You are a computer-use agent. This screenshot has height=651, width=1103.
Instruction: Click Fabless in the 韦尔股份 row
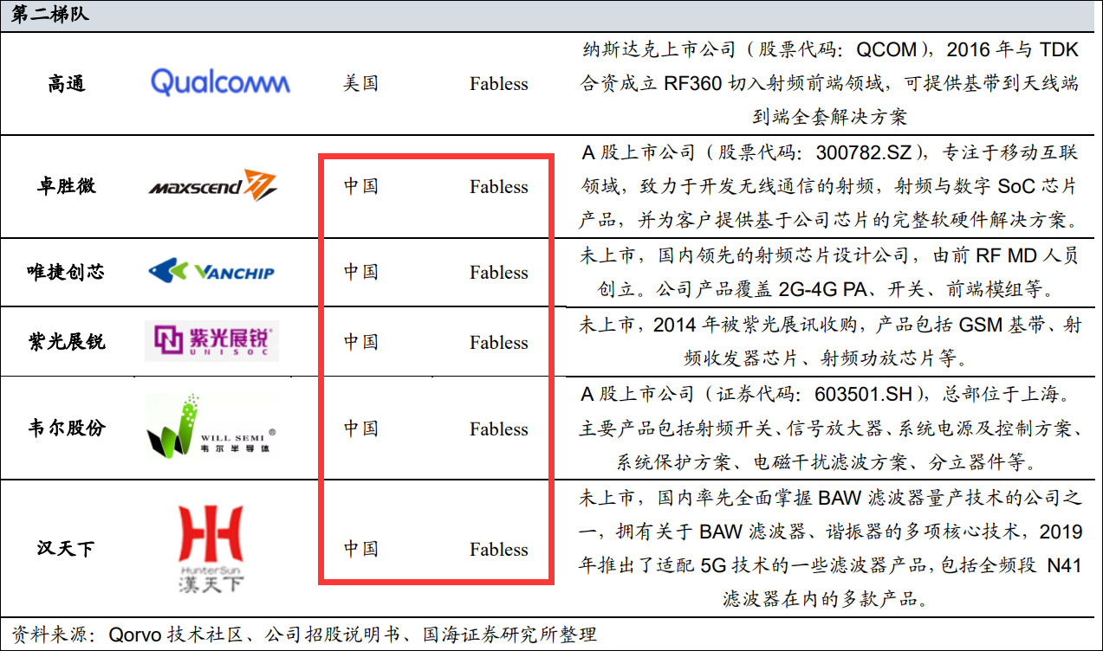tap(499, 429)
